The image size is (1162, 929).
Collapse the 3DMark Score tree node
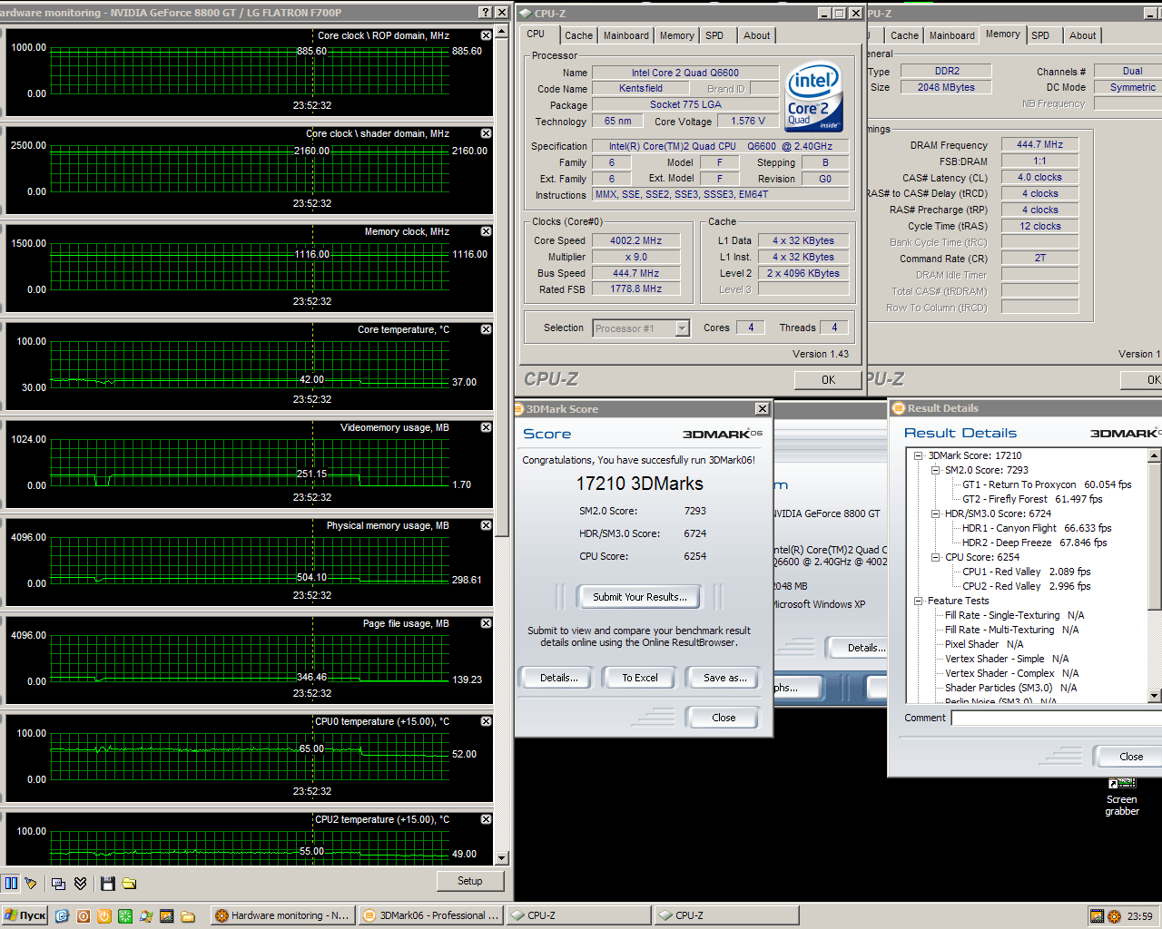[918, 455]
